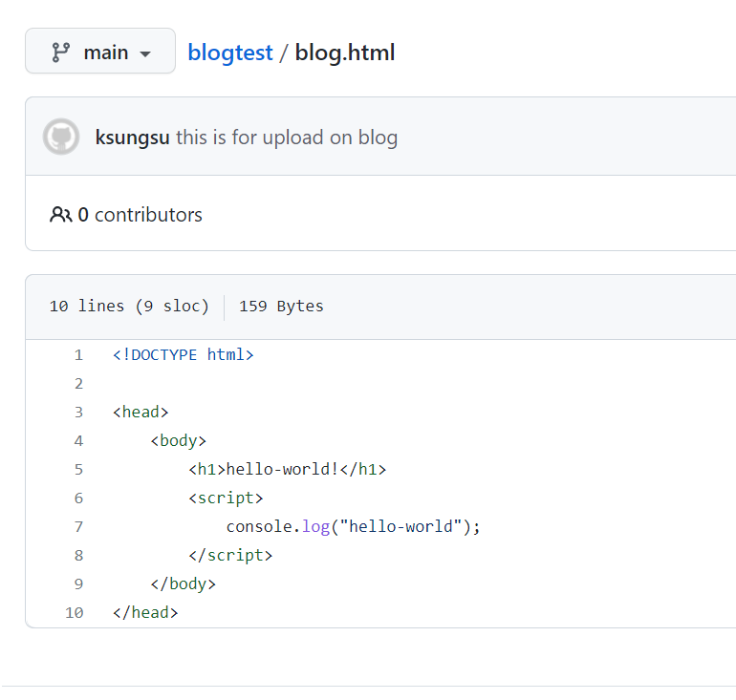Screen dimensions: 736x700
Task: Select line number 3 in the gutter
Action: 78,413
